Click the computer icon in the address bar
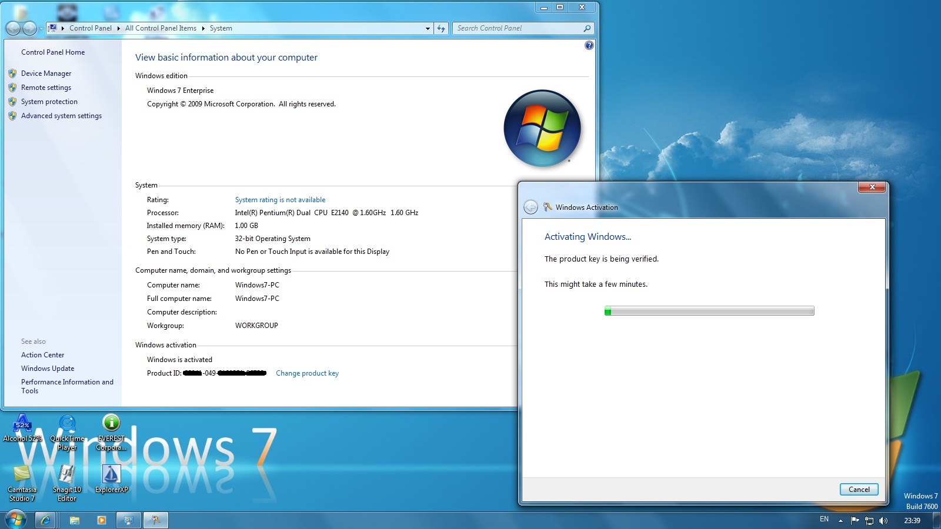This screenshot has height=529, width=941. click(53, 28)
